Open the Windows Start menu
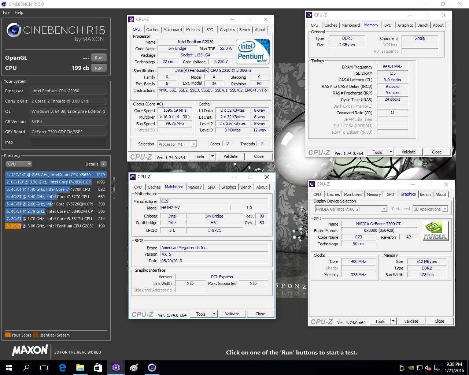 (9, 368)
